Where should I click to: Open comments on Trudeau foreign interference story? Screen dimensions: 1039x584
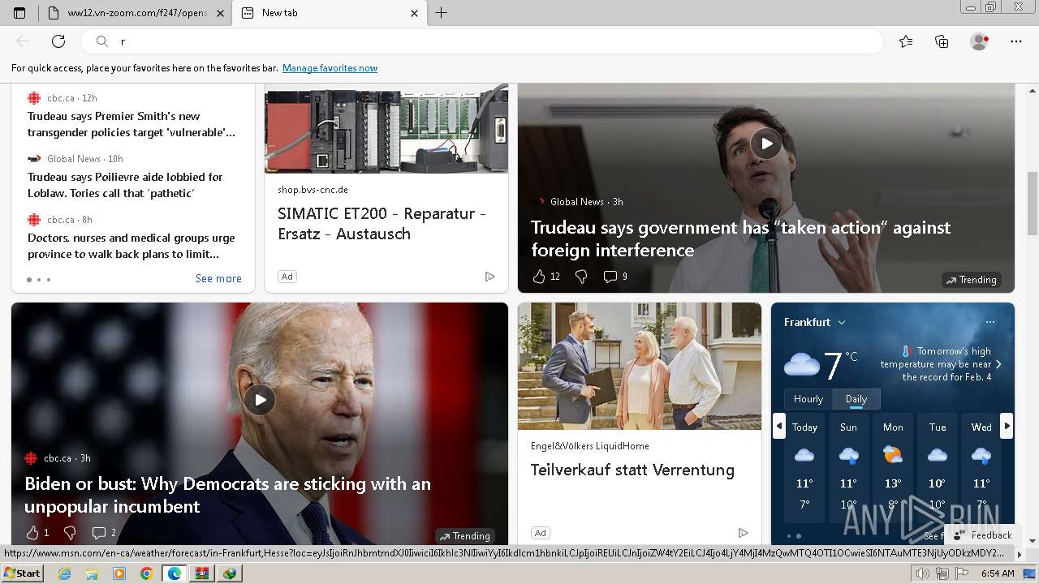[x=615, y=277]
